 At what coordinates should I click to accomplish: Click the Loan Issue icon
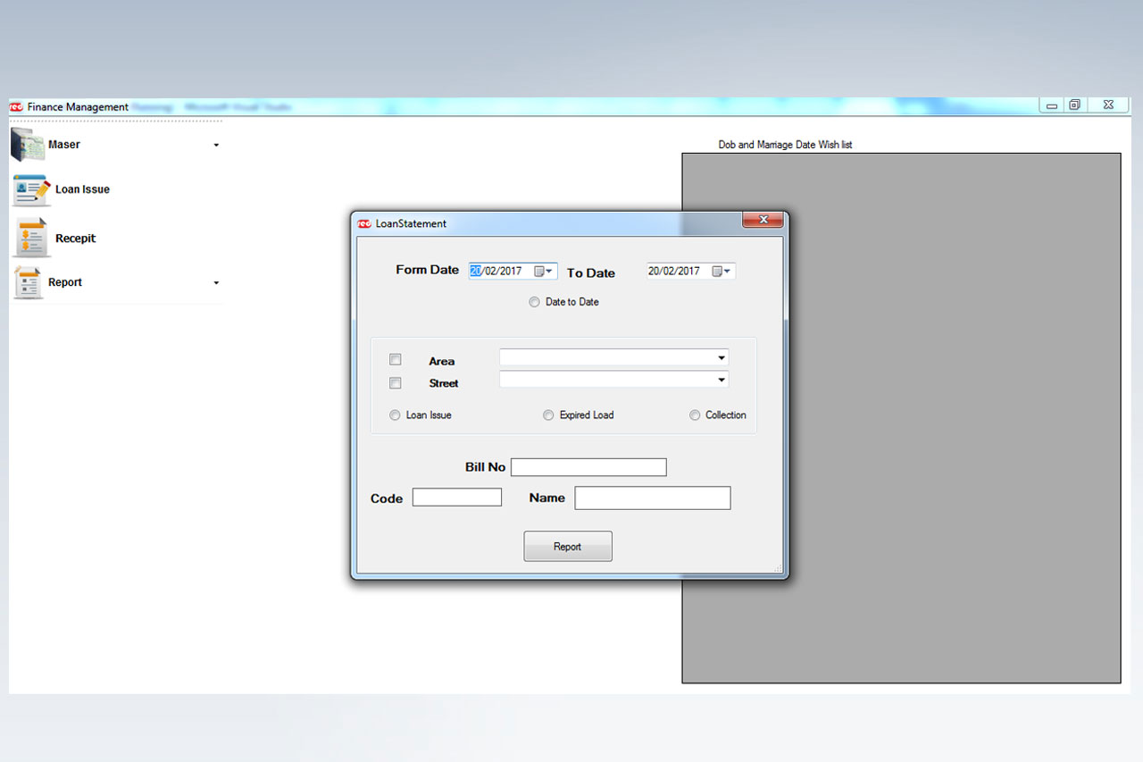(x=31, y=189)
